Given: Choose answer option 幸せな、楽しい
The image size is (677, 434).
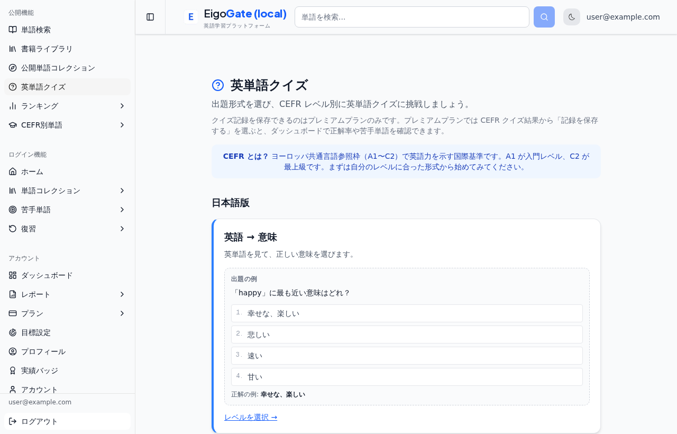Looking at the screenshot, I should tap(407, 313).
